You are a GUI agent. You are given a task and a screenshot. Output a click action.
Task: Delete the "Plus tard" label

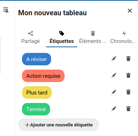(x=128, y=92)
